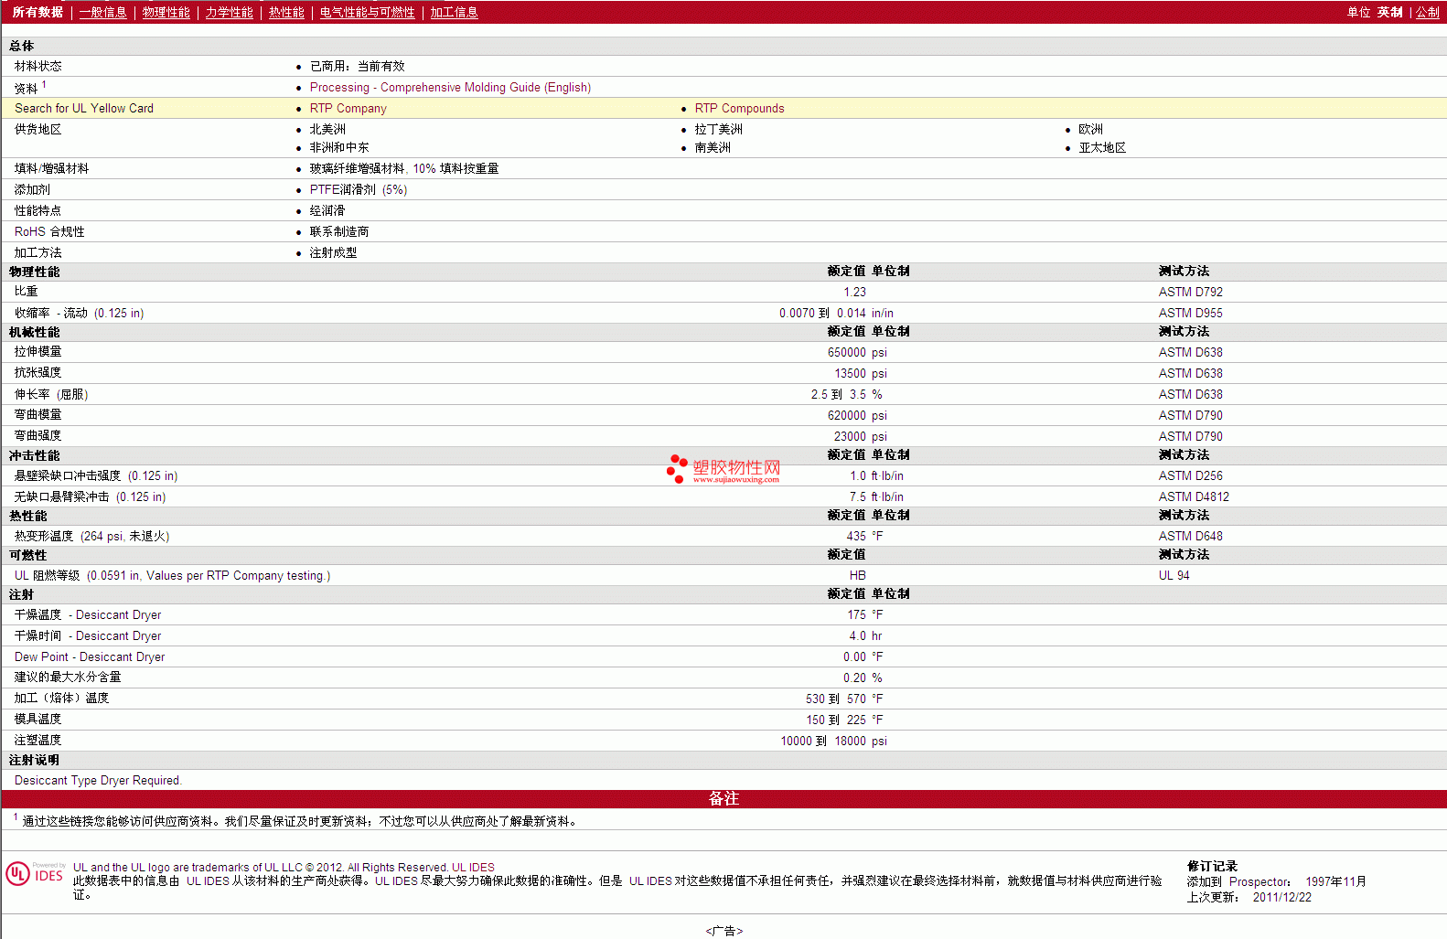
Task: Click the footnote 1 superscript beside 资料
Action: click(x=44, y=85)
